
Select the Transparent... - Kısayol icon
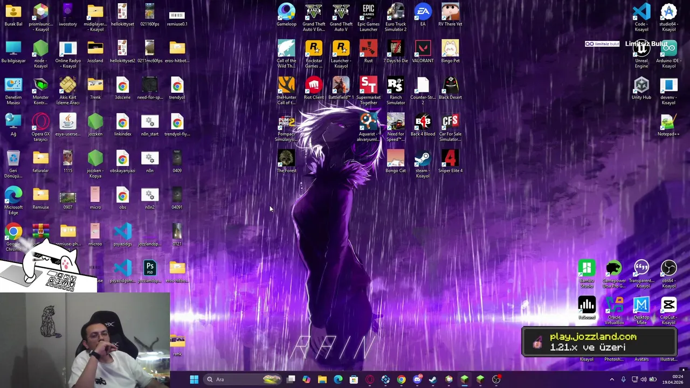(641, 274)
